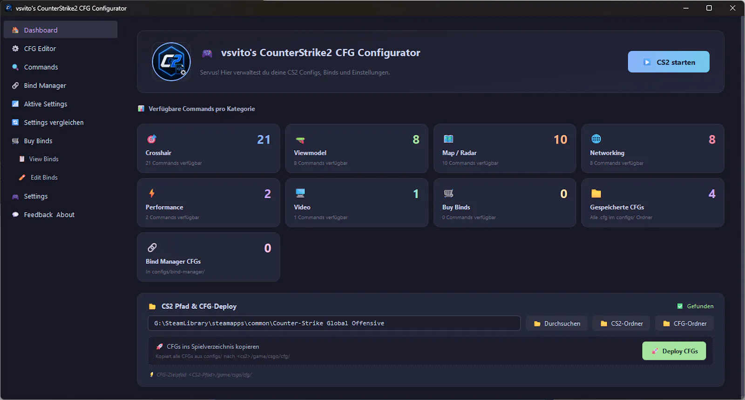Viewport: 745px width, 400px height.
Task: Click the sidebar Settings gamepad icon
Action: (15, 197)
